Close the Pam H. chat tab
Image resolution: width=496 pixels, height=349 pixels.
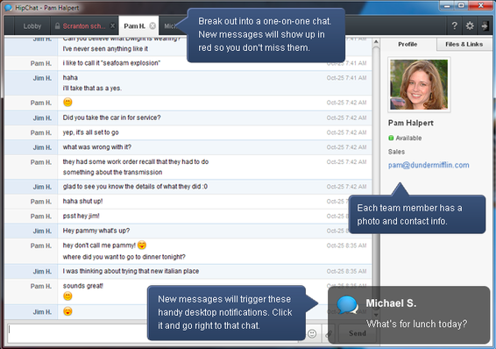[152, 26]
